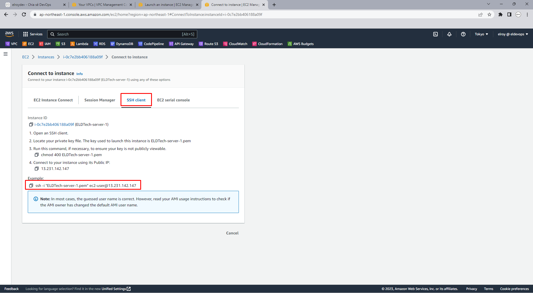
Task: Open the elroy @ eldevops account menu
Action: (x=513, y=34)
